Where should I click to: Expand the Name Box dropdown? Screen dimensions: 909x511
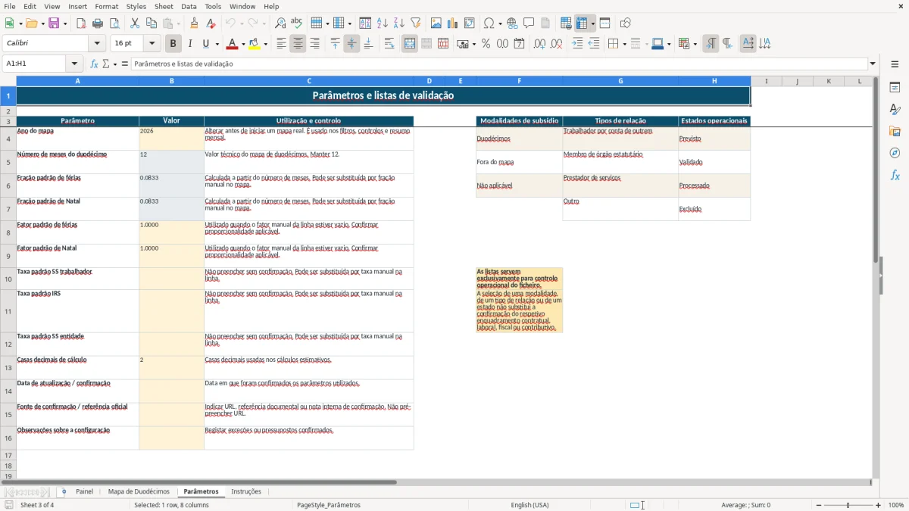coord(74,64)
